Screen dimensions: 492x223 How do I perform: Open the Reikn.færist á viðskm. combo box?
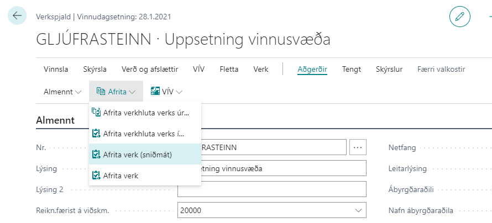271,210
